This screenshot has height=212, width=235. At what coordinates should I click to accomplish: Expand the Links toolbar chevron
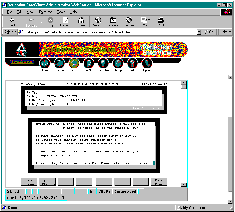pyautogui.click(x=230, y=31)
